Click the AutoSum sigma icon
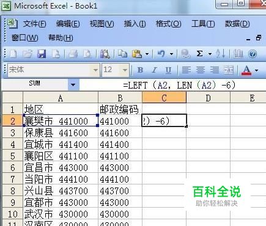 click(199, 54)
